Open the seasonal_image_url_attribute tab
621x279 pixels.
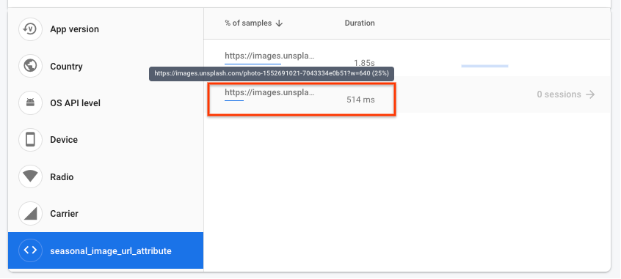coord(106,250)
